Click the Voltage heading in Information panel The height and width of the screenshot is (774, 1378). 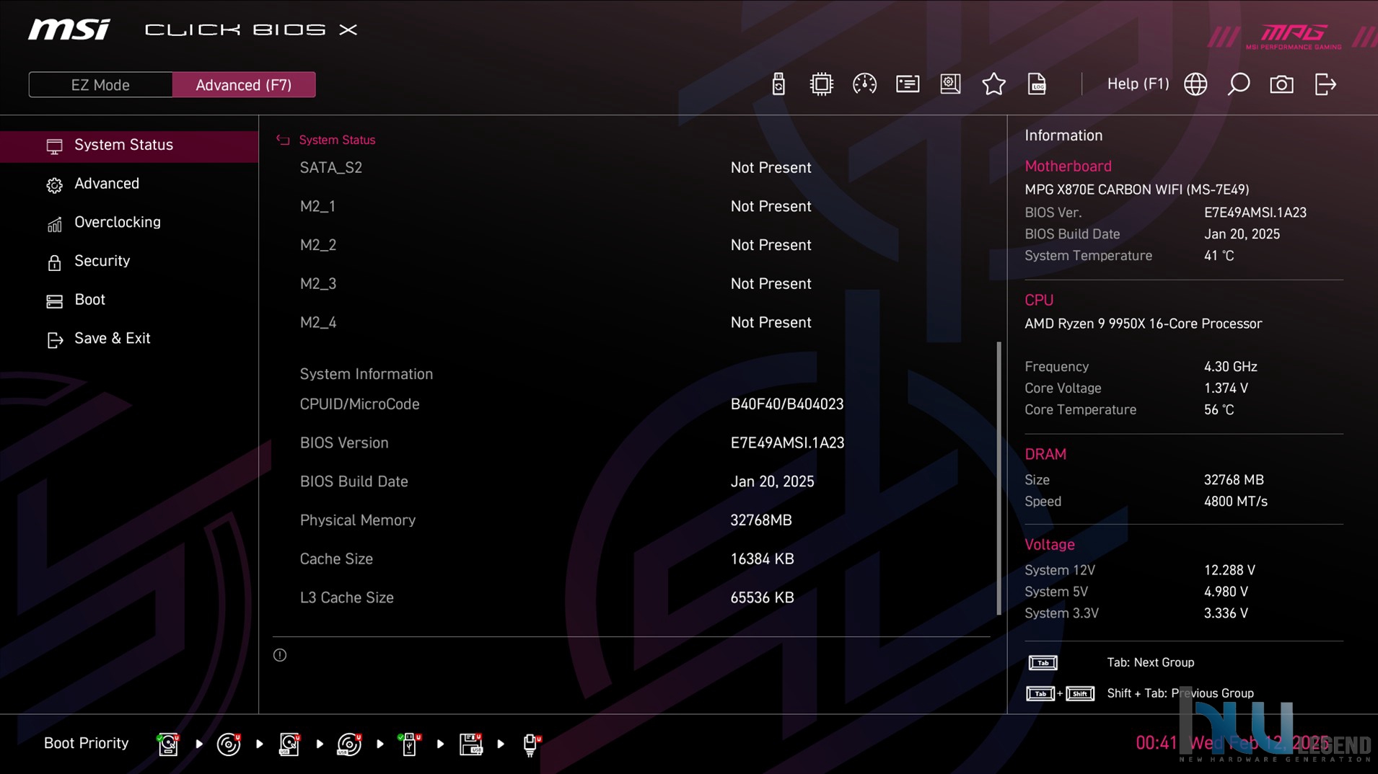pyautogui.click(x=1050, y=545)
